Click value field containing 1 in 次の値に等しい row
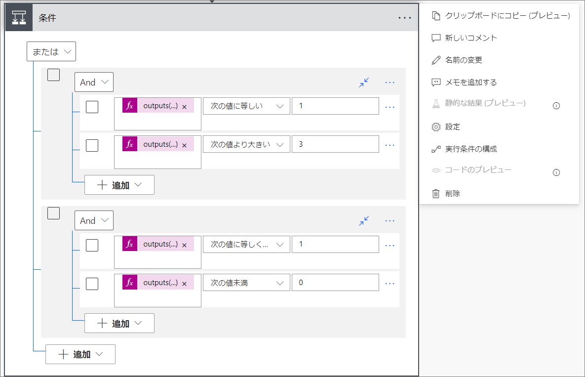This screenshot has width=585, height=377. pyautogui.click(x=335, y=106)
